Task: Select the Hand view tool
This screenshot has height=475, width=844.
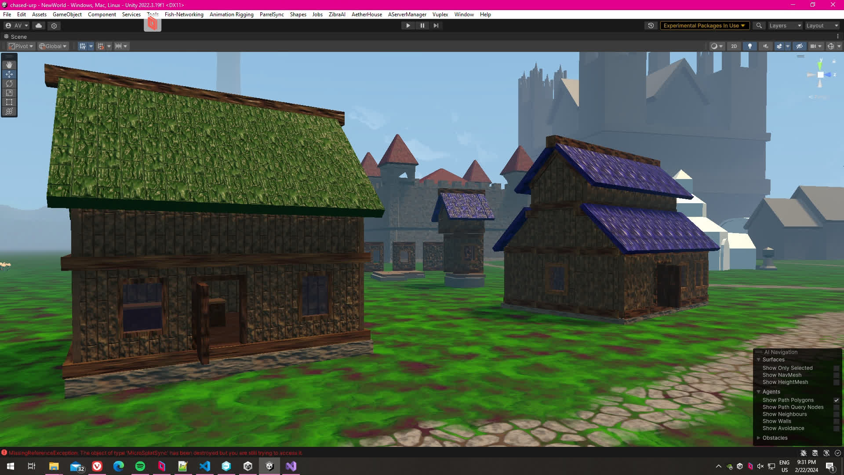Action: [x=9, y=65]
